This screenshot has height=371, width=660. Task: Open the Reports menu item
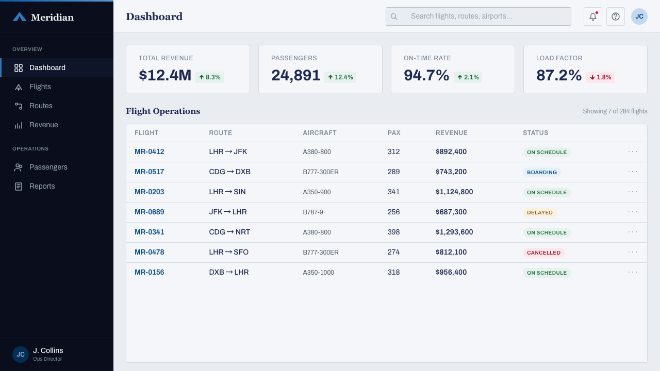pyautogui.click(x=57, y=186)
